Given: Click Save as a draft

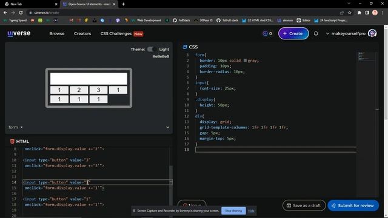Looking at the screenshot, I should (x=304, y=205).
